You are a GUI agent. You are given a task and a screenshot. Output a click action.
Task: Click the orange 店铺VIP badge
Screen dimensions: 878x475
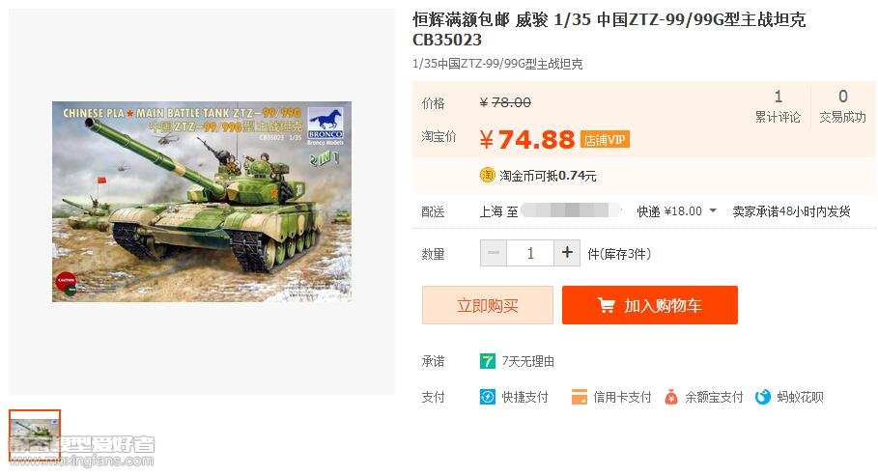[x=605, y=139]
